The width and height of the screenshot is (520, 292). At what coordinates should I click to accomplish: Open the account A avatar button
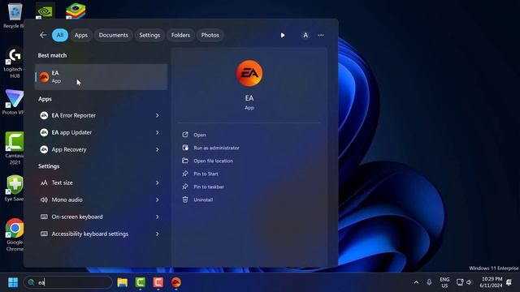(x=305, y=35)
